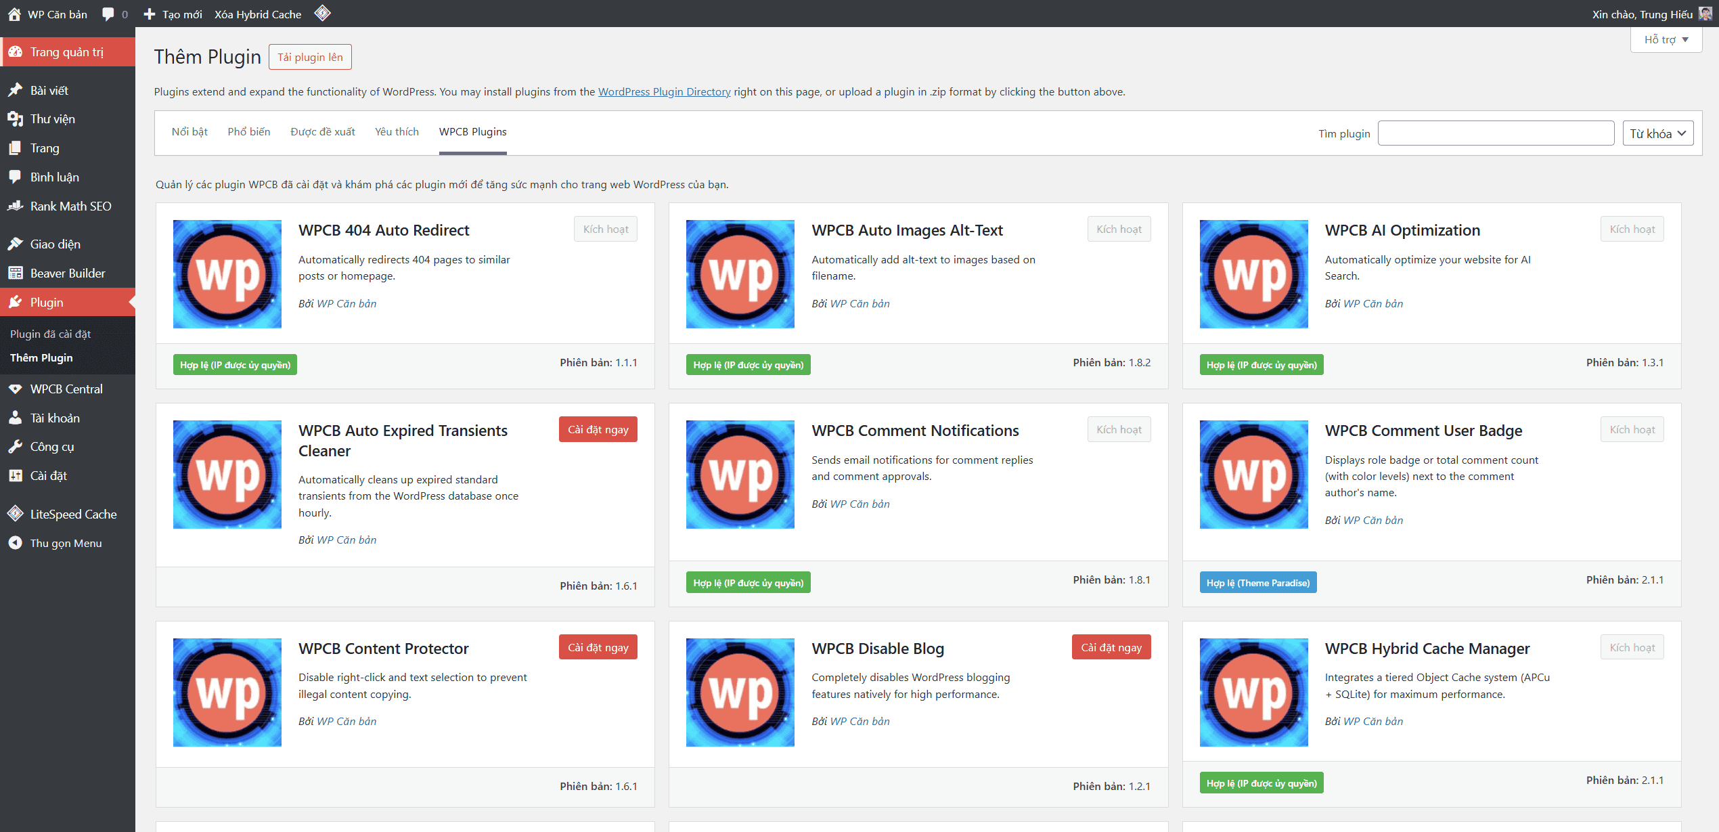
Task: Open the WPCB Disable Blog title
Action: coord(878,649)
